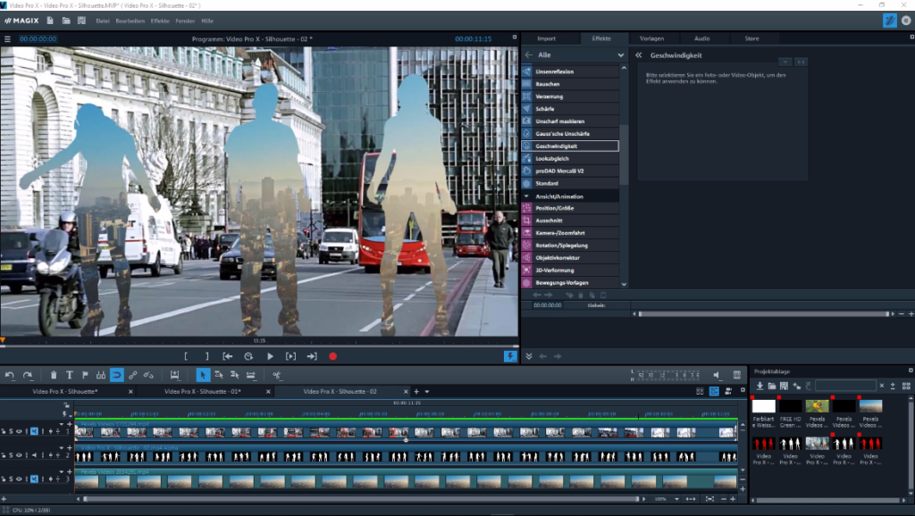Toggle visibility eye on track 3
The height and width of the screenshot is (516, 915).
tap(19, 479)
